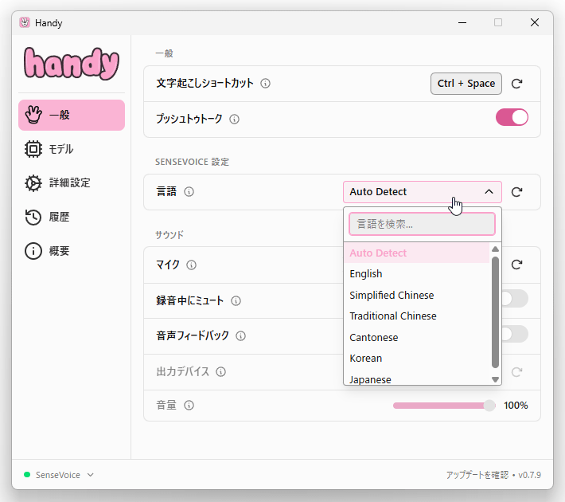Select English from the language list
Viewport: 565px width, 502px height.
(x=366, y=274)
